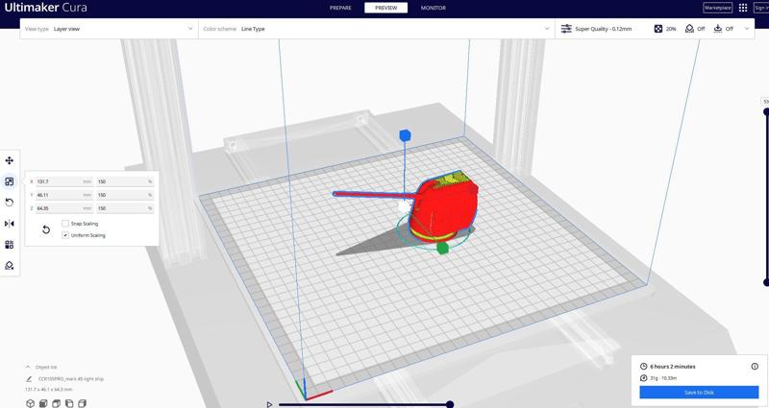This screenshot has height=408, width=769.
Task: Switch to front view cube icon
Action: coord(43,403)
